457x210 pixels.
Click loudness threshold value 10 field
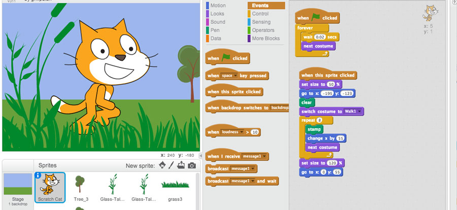pyautogui.click(x=255, y=132)
